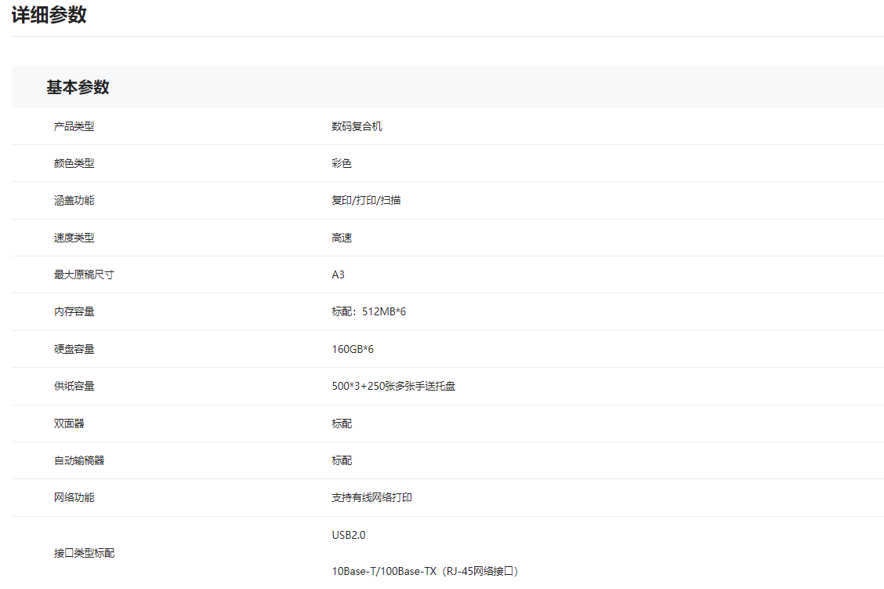
Task: Click the 复印/打印/扫描 functions value
Action: [366, 200]
